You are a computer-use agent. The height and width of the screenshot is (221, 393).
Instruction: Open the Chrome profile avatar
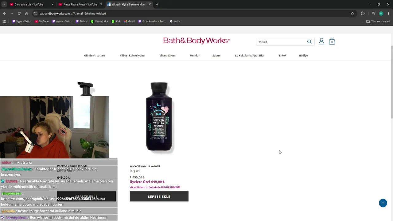[381, 14]
